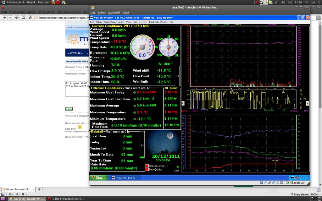Click the Alarm indicator light

click(177, 167)
